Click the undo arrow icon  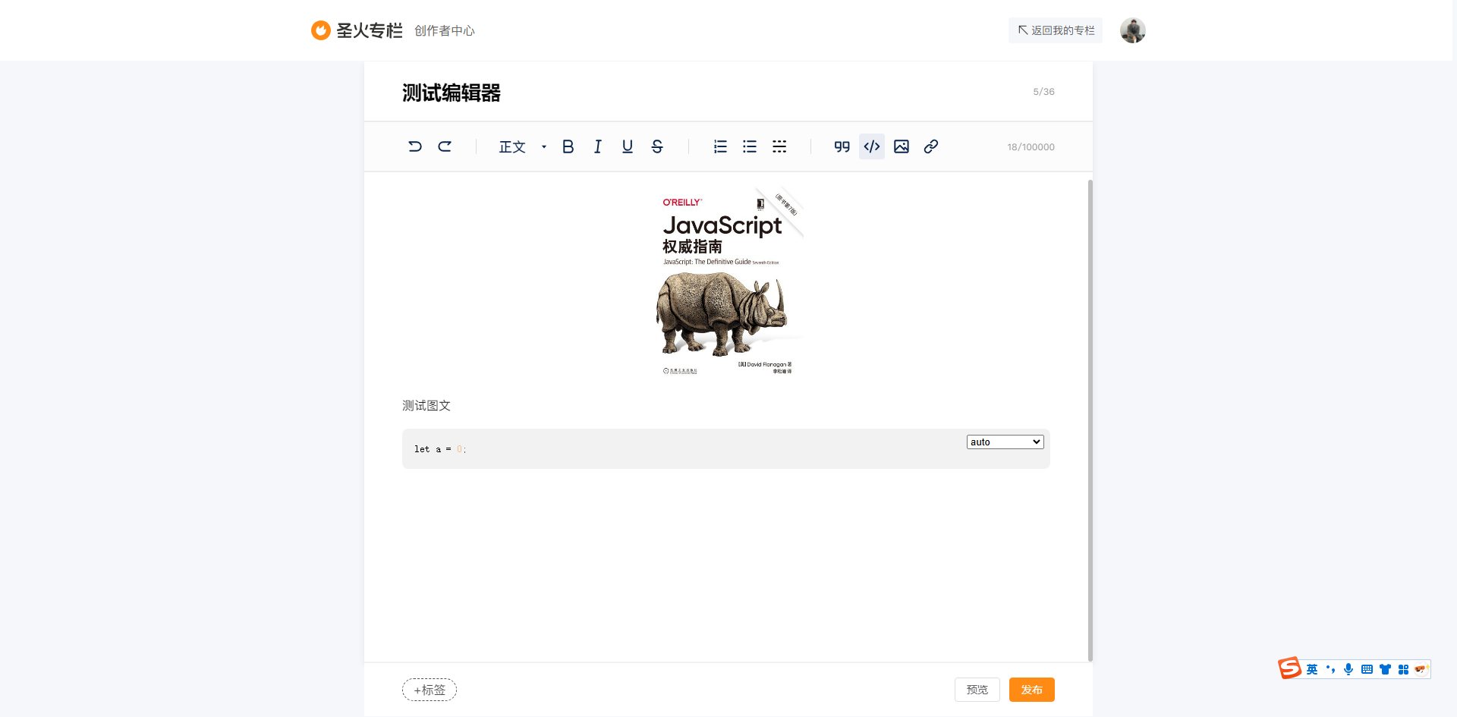[414, 146]
